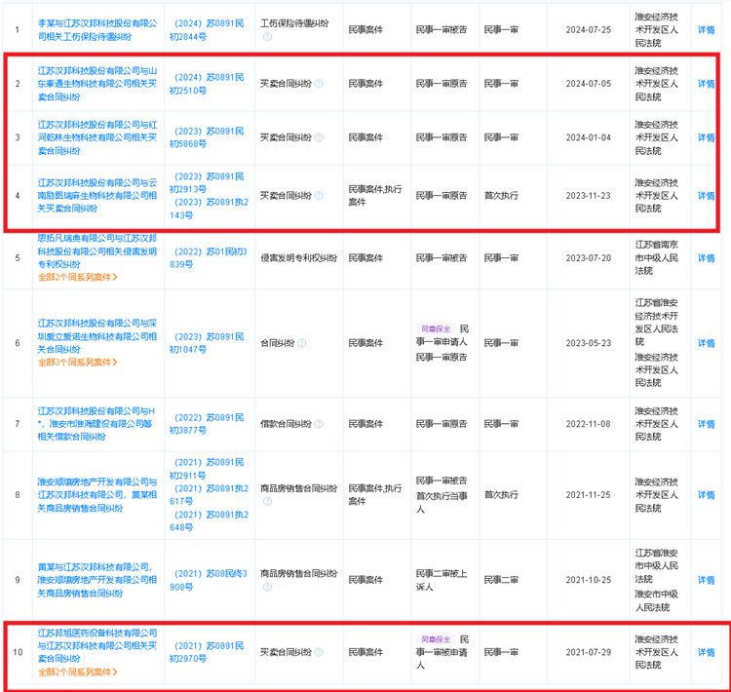Click the help icon beside 借款合同纠纷
731x692 pixels.
(x=319, y=424)
